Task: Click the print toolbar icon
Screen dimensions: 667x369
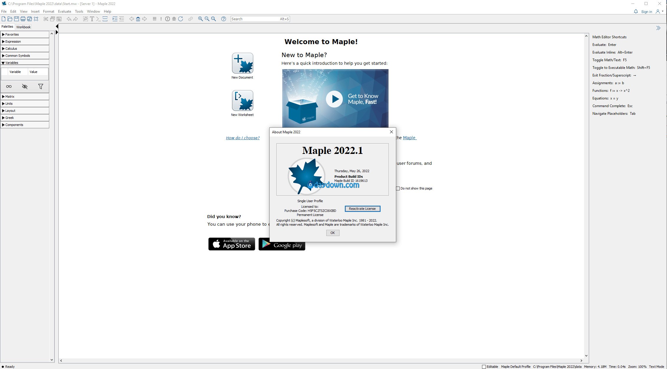Action: [23, 19]
